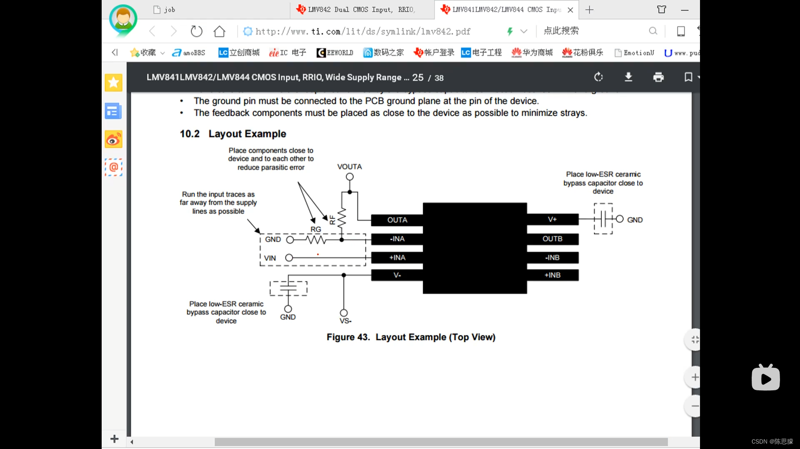Screen dimensions: 800x449
Task: Click the skin/theme shirt icon
Action: [x=662, y=9]
